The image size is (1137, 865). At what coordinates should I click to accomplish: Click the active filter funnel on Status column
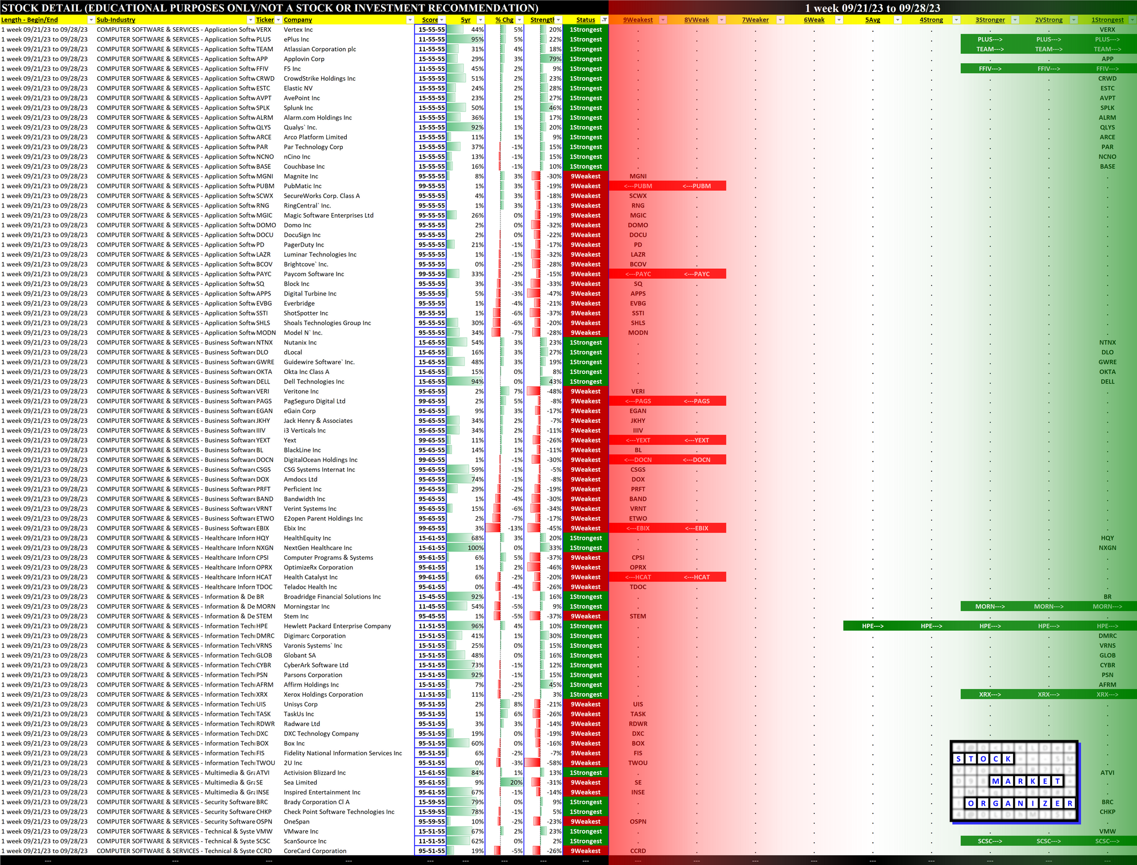(x=604, y=20)
